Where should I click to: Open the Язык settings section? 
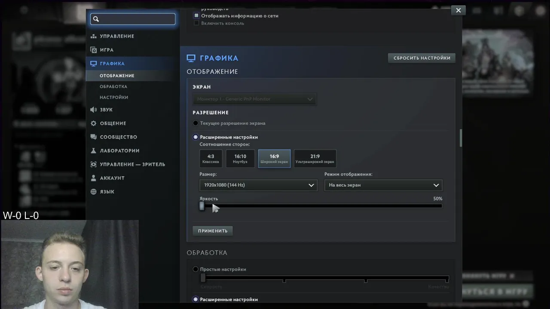click(107, 191)
